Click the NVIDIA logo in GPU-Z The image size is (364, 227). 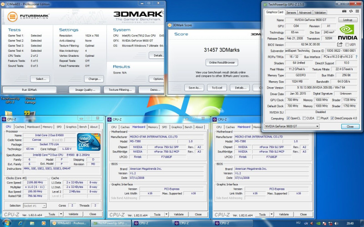(348, 32)
